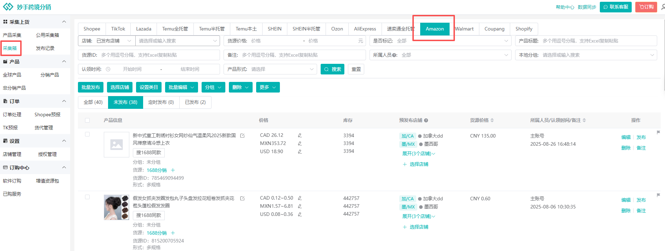Click the 货源ID input field
The image size is (665, 251).
(x=159, y=55)
